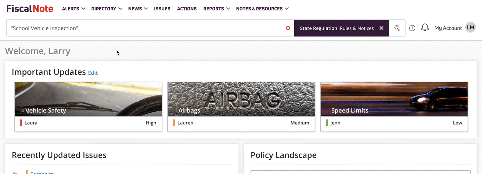Click the Low priority label
Viewport: 482px width, 174px height.
point(458,123)
